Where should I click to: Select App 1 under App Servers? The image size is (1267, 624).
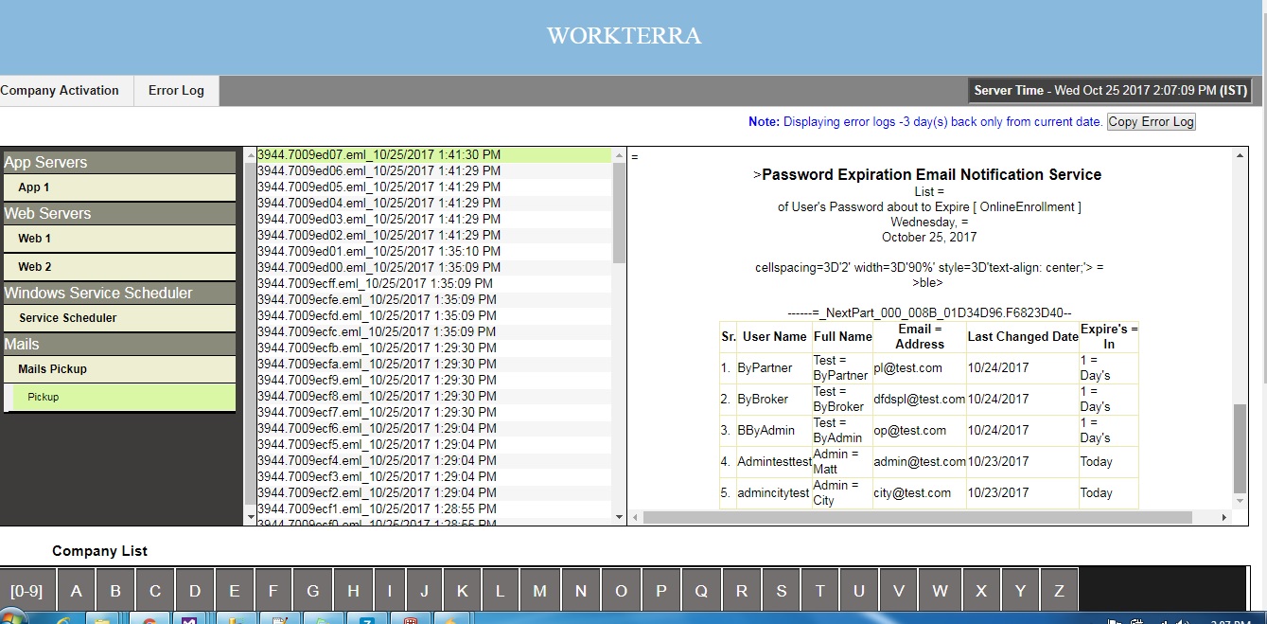pos(118,187)
